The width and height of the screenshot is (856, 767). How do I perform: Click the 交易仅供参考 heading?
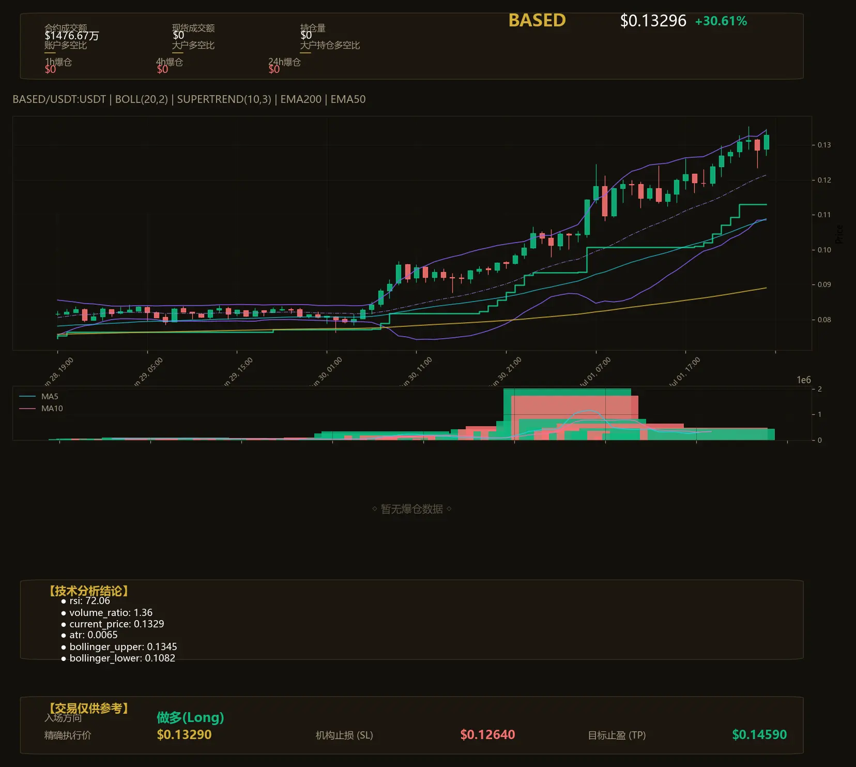pos(88,708)
